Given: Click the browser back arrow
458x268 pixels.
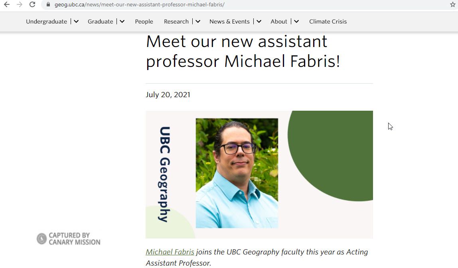Looking at the screenshot, I should tap(7, 5).
